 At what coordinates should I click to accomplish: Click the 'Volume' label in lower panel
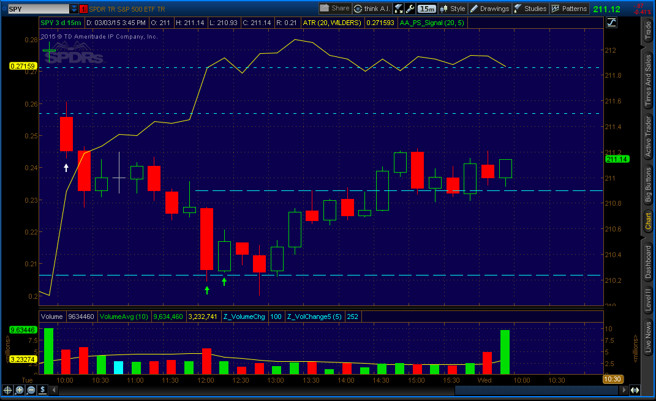pos(52,317)
